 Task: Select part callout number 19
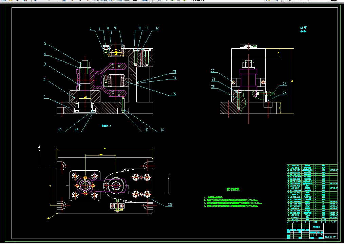pyautogui.click(x=60, y=130)
